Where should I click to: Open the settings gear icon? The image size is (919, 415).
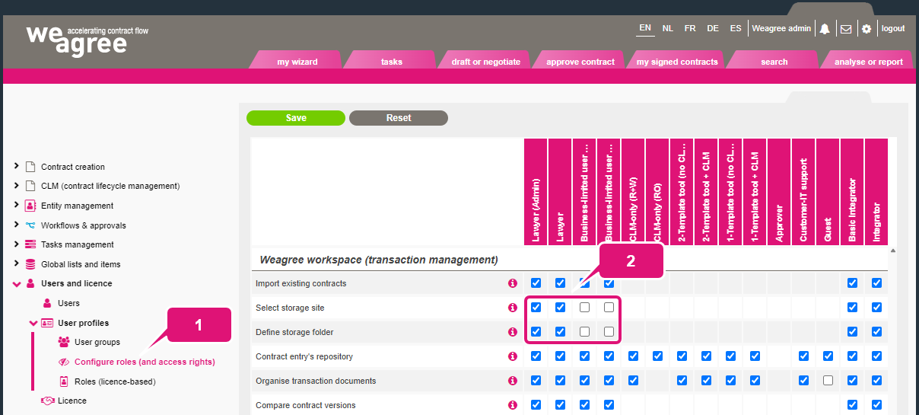click(867, 29)
